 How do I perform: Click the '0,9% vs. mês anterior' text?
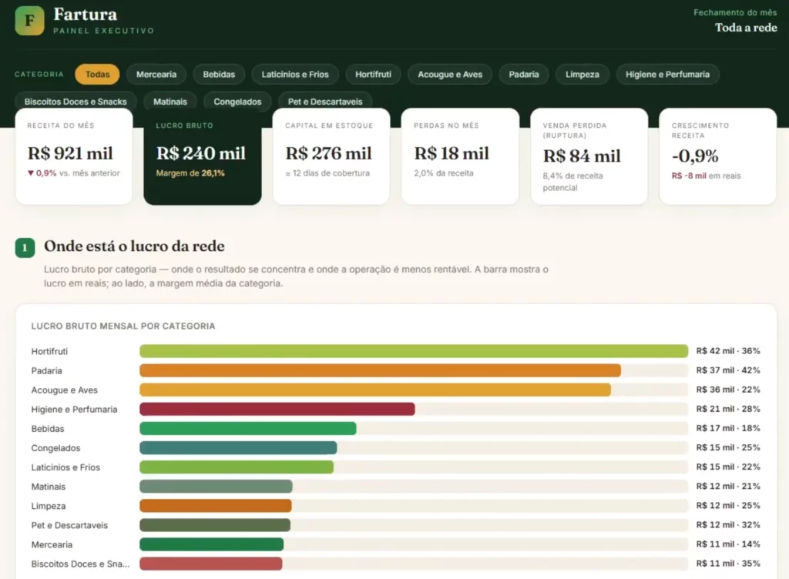[x=73, y=173]
